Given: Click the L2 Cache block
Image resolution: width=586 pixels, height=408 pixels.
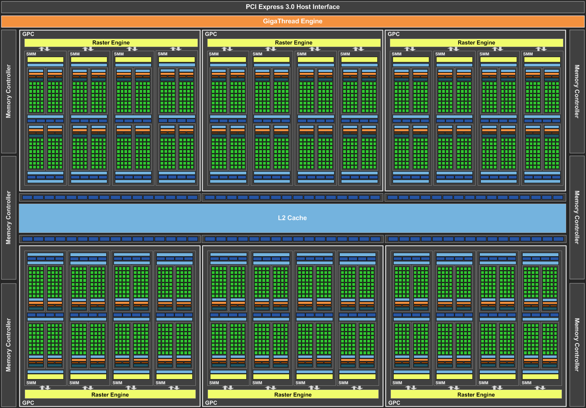Looking at the screenshot, I should coord(292,218).
